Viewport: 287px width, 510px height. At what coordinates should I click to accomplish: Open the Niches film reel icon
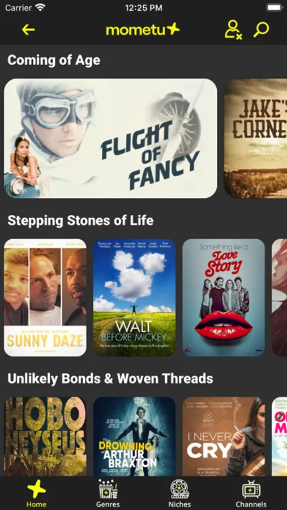click(180, 489)
